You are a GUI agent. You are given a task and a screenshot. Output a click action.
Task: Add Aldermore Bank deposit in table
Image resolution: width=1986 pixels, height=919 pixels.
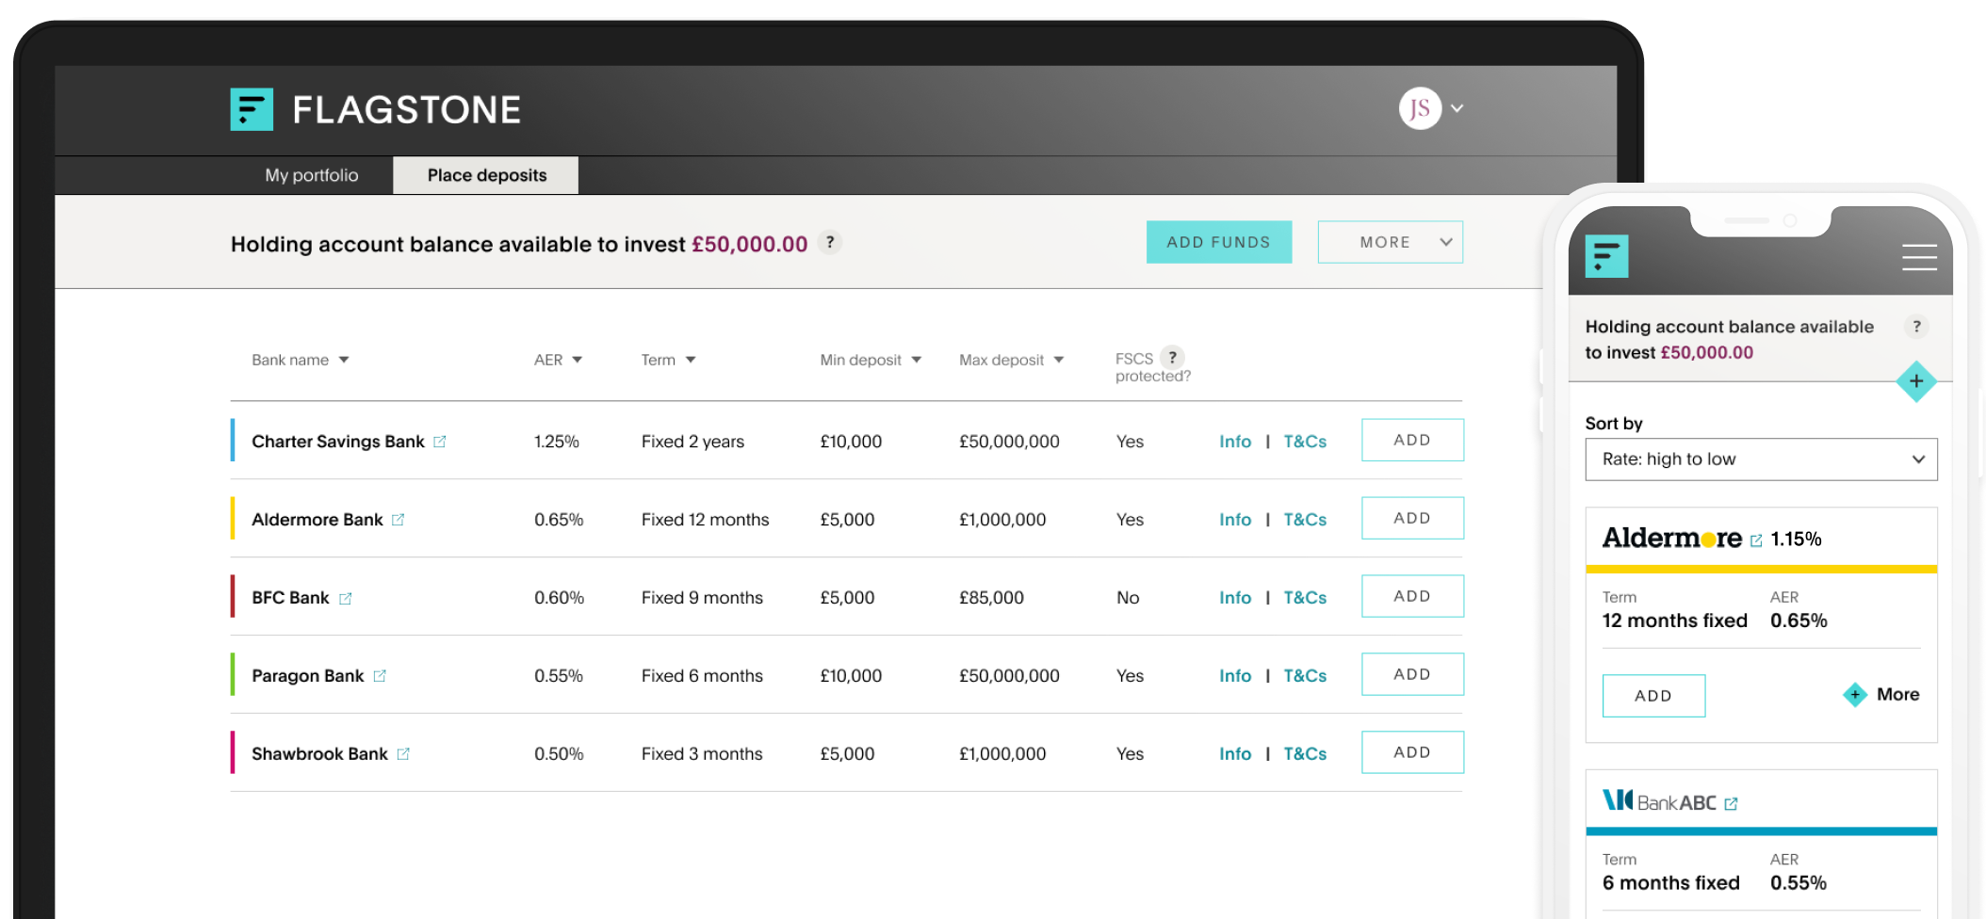pos(1412,518)
